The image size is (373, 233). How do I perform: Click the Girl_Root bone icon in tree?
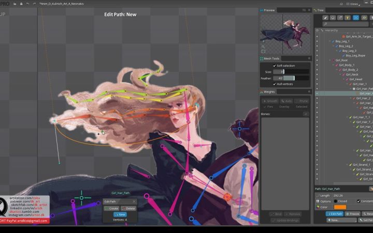[x=333, y=60]
